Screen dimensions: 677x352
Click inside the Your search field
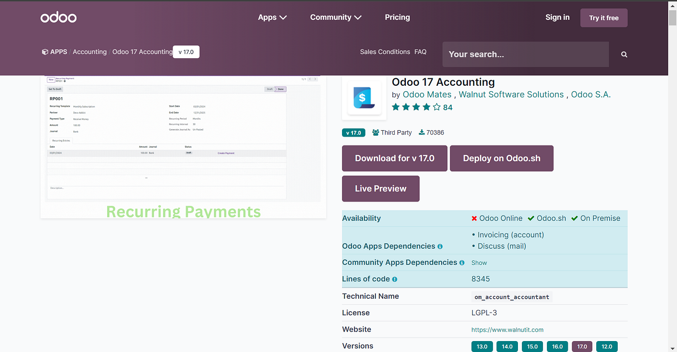coord(525,54)
